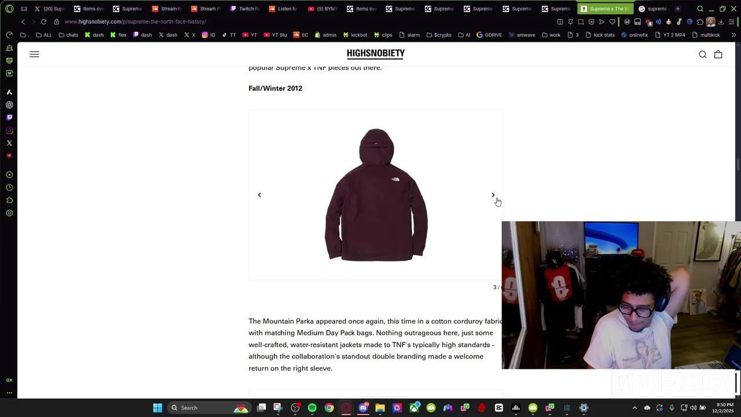Image resolution: width=741 pixels, height=417 pixels.
Task: Open the aniwave bookmark
Action: coord(522,35)
